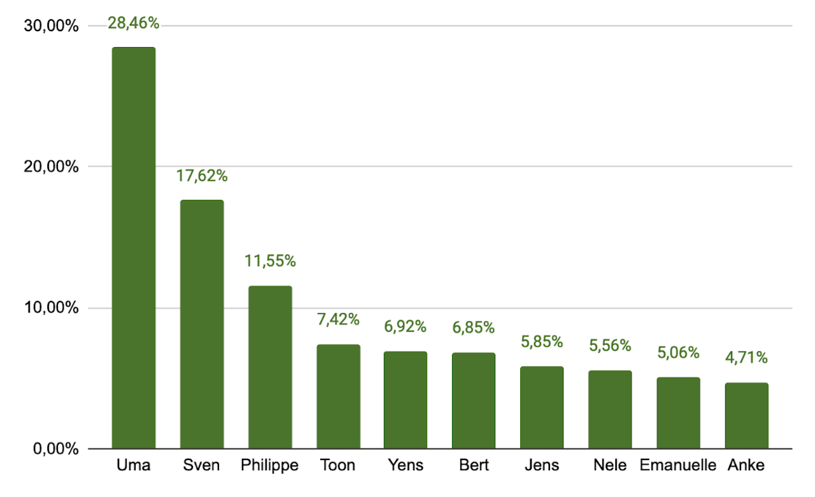Screen dimensions: 815x497
Task: Select the Emanuelle axis name label
Action: 678,465
